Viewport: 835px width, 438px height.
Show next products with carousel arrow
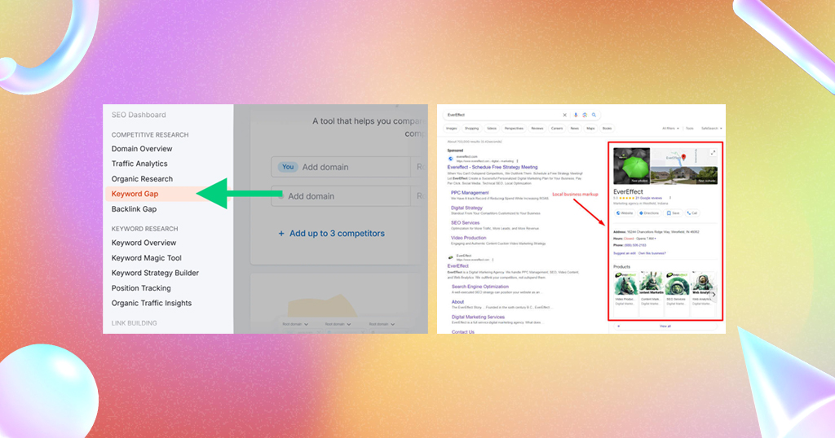pyautogui.click(x=714, y=294)
